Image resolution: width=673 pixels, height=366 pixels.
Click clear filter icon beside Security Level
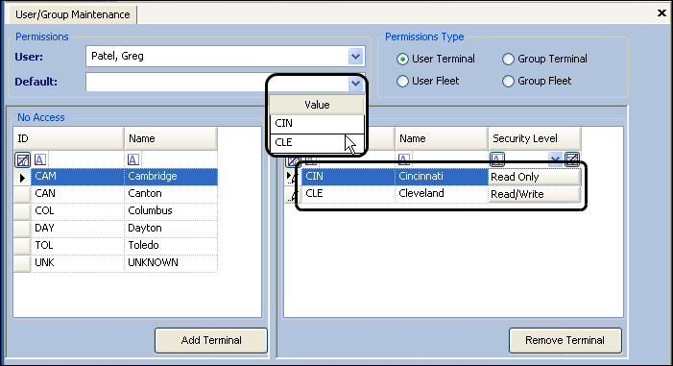point(572,159)
